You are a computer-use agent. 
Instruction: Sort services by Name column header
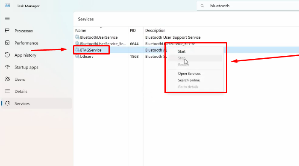(81, 30)
